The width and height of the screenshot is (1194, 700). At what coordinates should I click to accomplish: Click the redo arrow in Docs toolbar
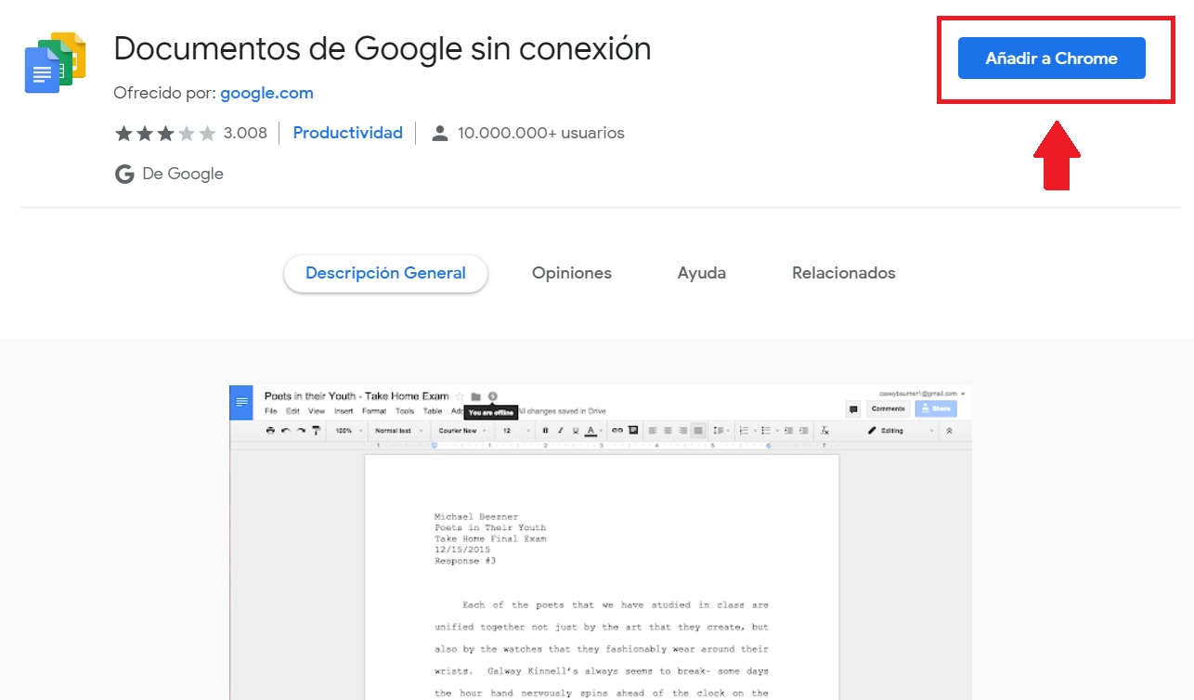click(301, 431)
